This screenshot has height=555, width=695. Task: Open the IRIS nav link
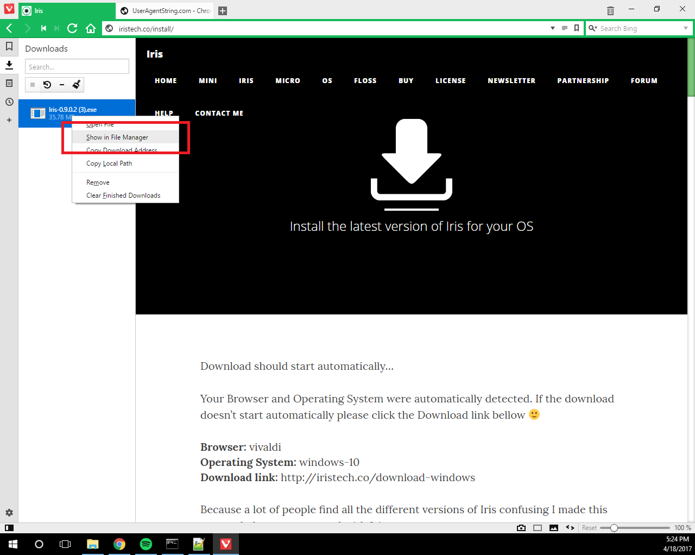246,81
